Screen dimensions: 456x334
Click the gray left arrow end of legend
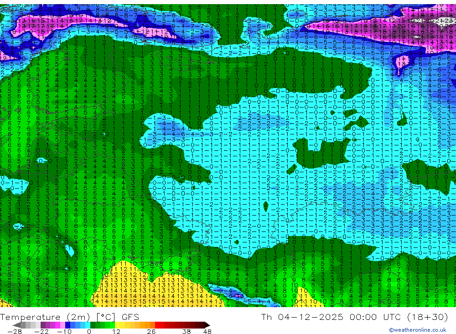16,325
